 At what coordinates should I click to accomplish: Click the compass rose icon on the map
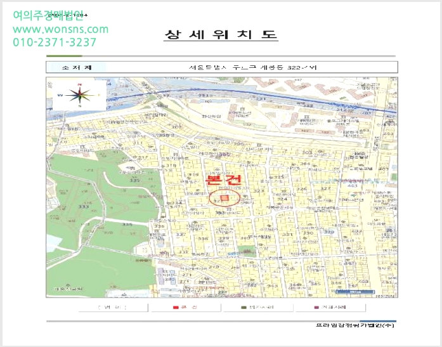click(x=80, y=95)
